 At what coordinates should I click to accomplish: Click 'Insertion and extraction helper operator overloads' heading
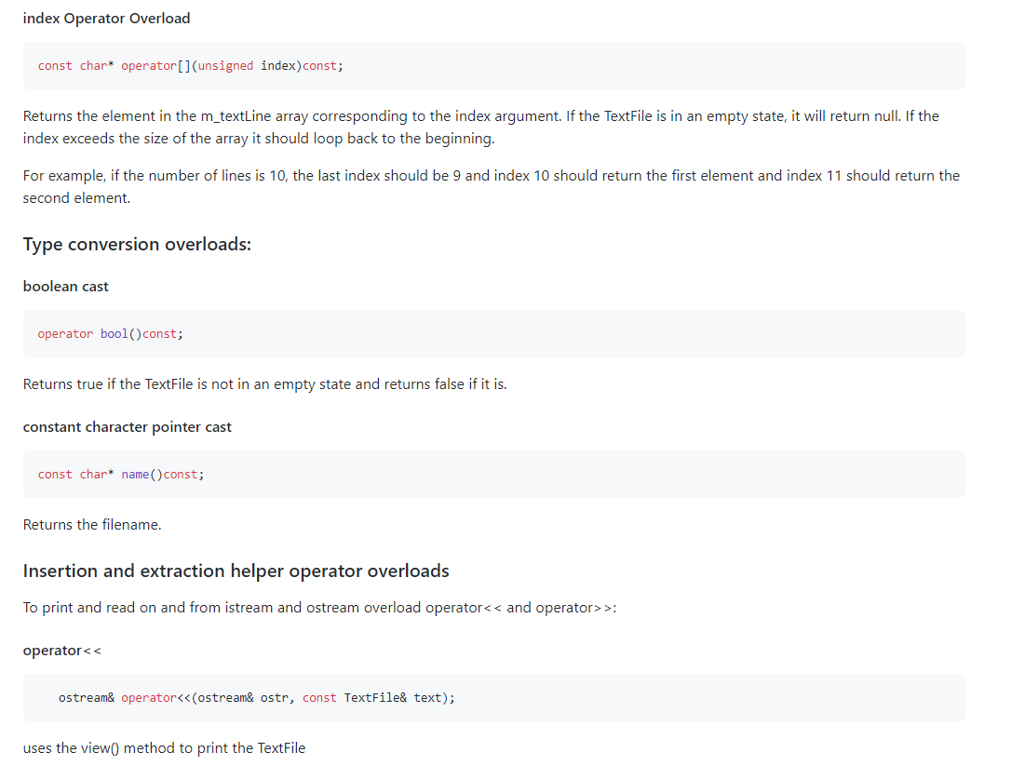[x=236, y=571]
